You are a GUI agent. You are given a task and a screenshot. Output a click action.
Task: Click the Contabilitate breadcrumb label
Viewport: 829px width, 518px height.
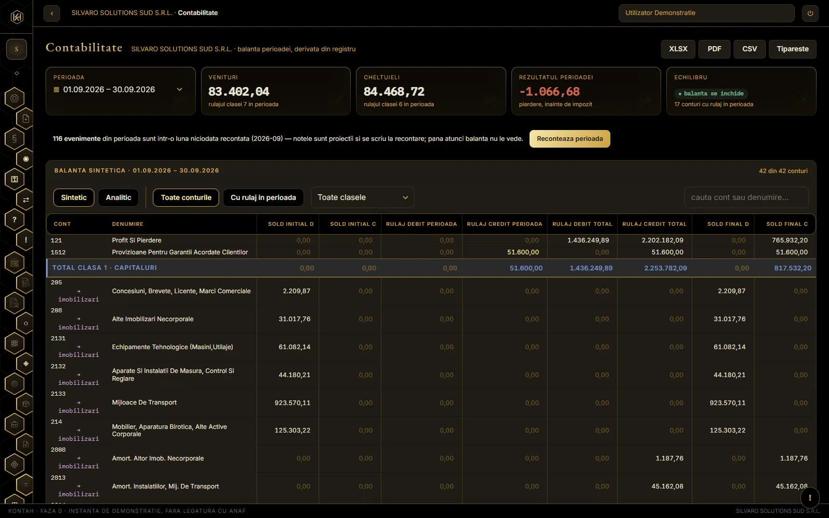click(x=198, y=13)
